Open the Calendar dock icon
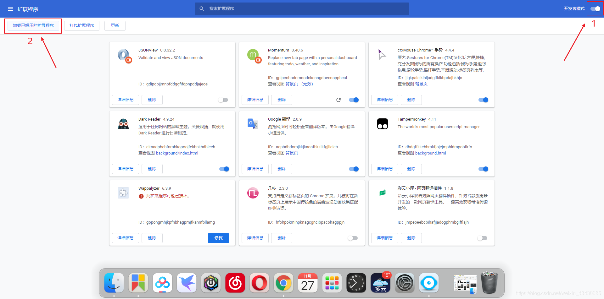 tap(308, 283)
